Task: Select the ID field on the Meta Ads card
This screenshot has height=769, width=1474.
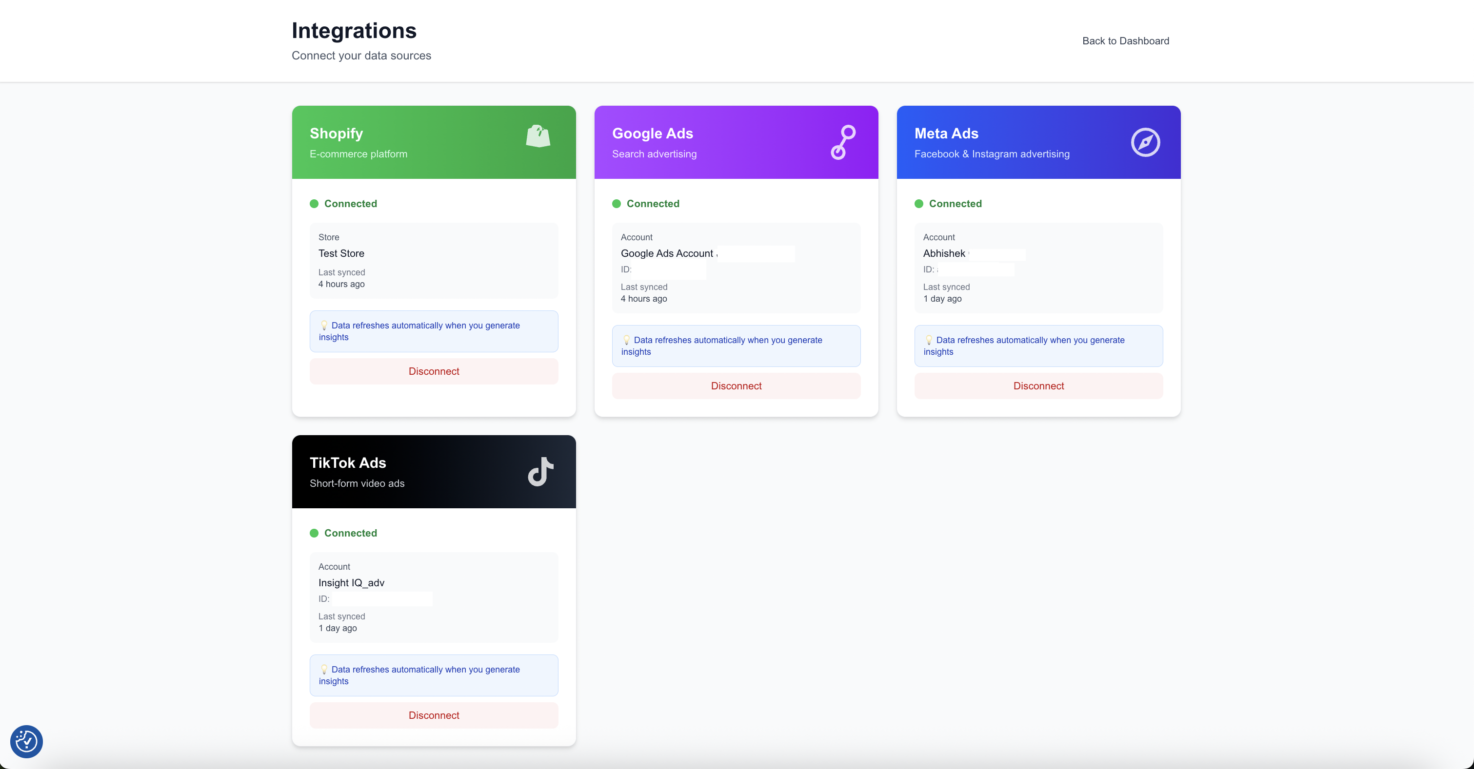Action: tap(968, 269)
